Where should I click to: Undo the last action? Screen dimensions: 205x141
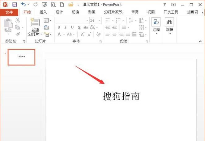[23, 4]
